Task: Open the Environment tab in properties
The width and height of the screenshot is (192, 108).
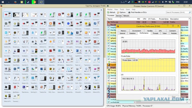Action: pos(137,31)
